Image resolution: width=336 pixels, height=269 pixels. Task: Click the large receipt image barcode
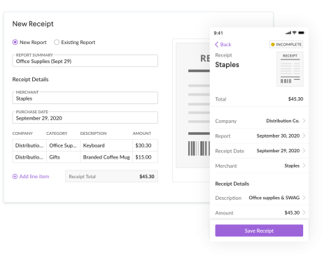[x=199, y=148]
